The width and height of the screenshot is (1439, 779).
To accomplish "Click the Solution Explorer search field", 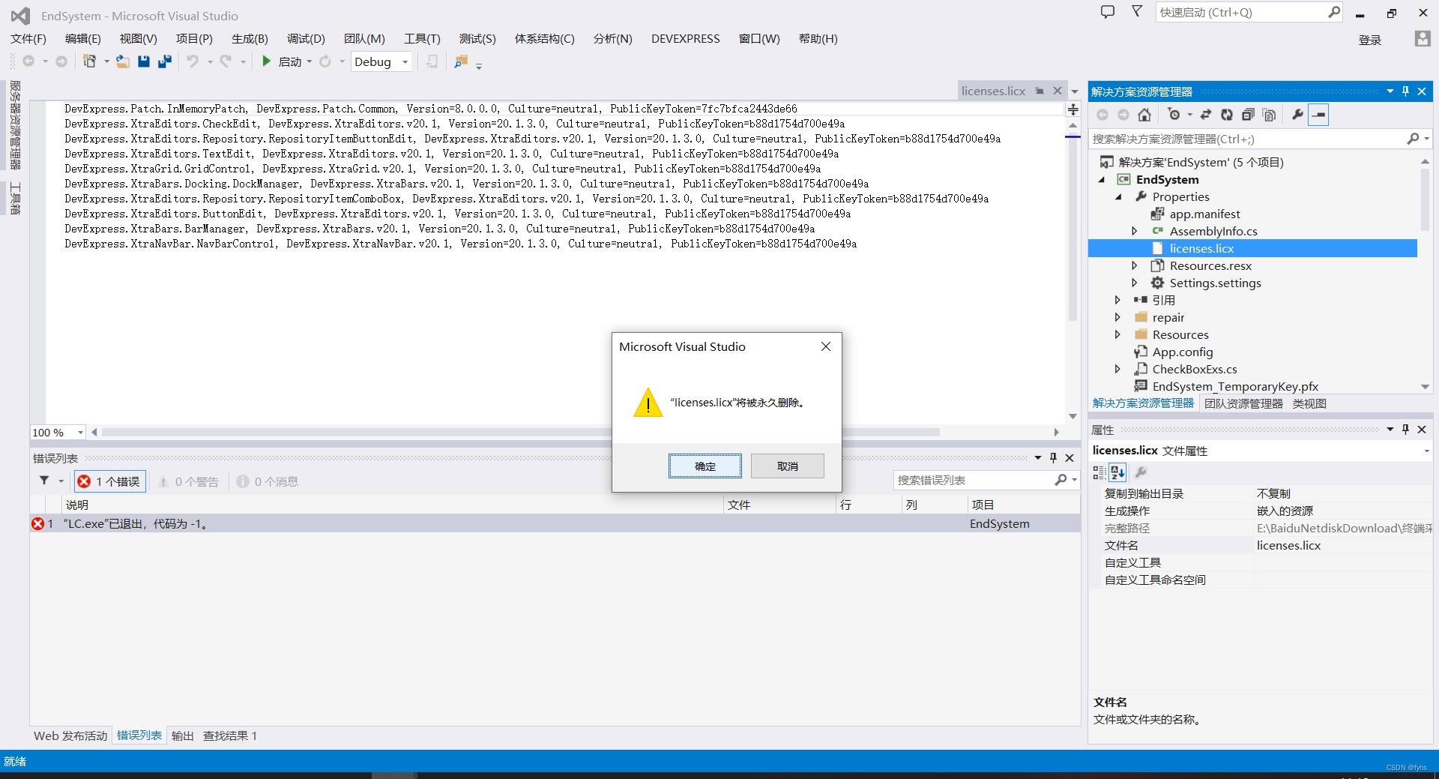I will click(x=1247, y=139).
